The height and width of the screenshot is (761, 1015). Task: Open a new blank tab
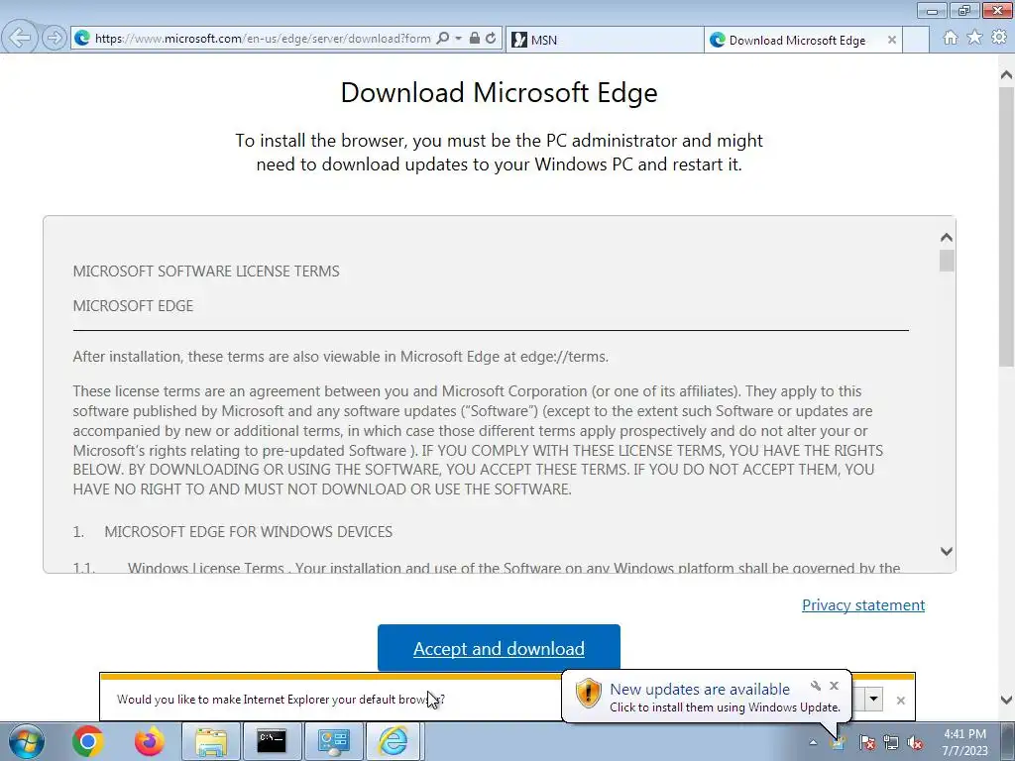point(915,40)
